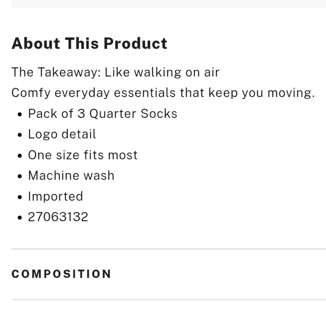The width and height of the screenshot is (326, 326).
Task: Click the gray panel at the page top
Action: 169,4
